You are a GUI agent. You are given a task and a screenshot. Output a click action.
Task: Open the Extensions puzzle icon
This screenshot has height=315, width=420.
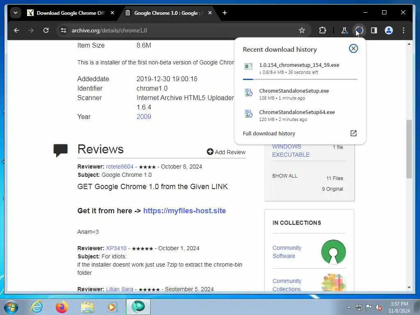322,30
